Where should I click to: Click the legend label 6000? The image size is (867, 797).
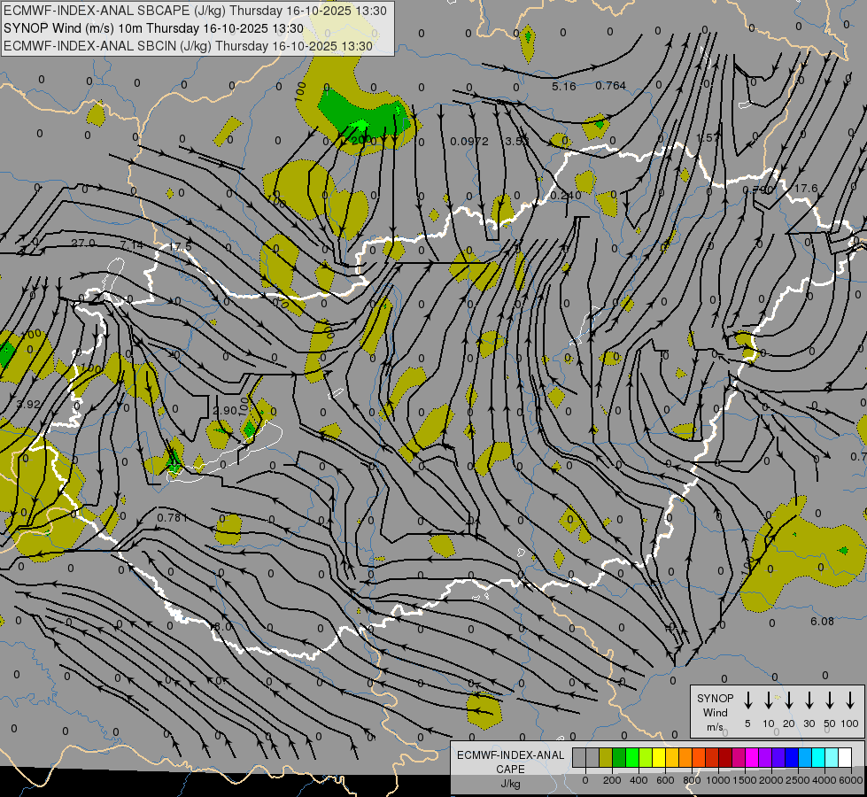[851, 780]
